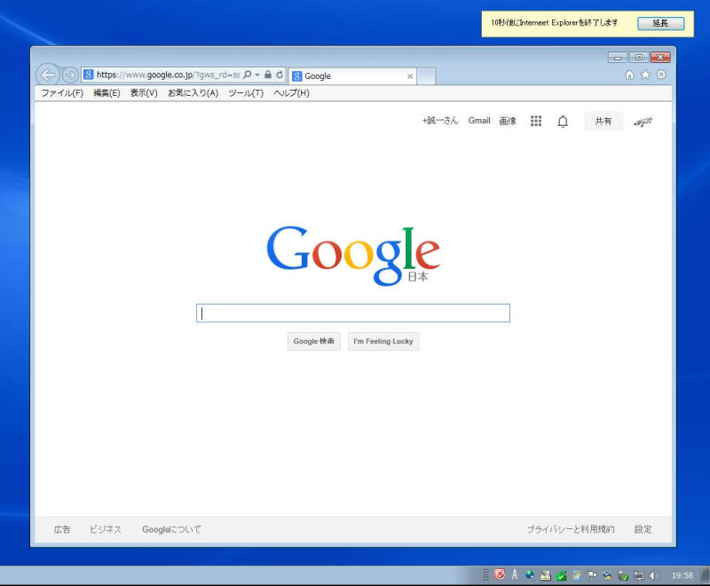Click the Google 検索 button
The height and width of the screenshot is (586, 710).
pyautogui.click(x=314, y=341)
